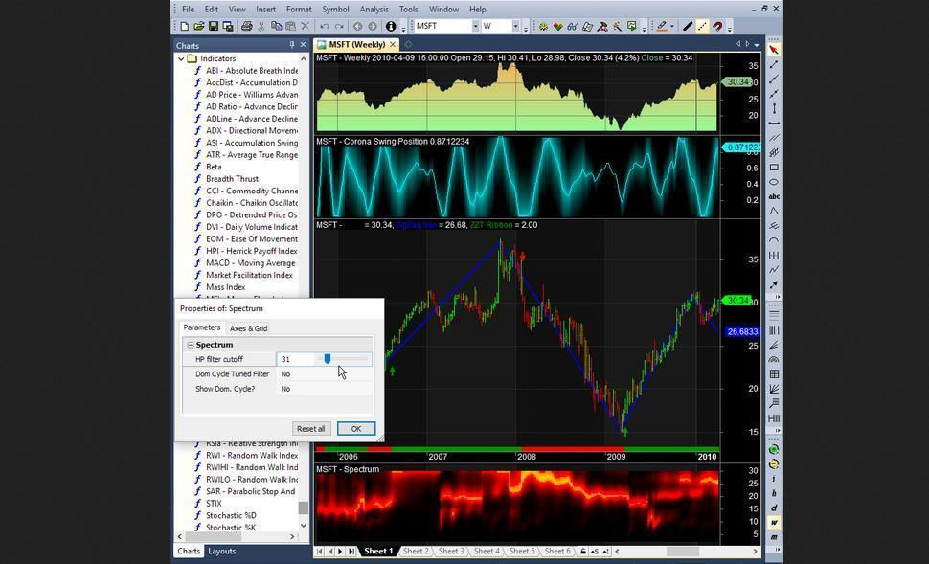This screenshot has width=929, height=564.
Task: Open the Information icon in the toolbar
Action: pos(391,26)
